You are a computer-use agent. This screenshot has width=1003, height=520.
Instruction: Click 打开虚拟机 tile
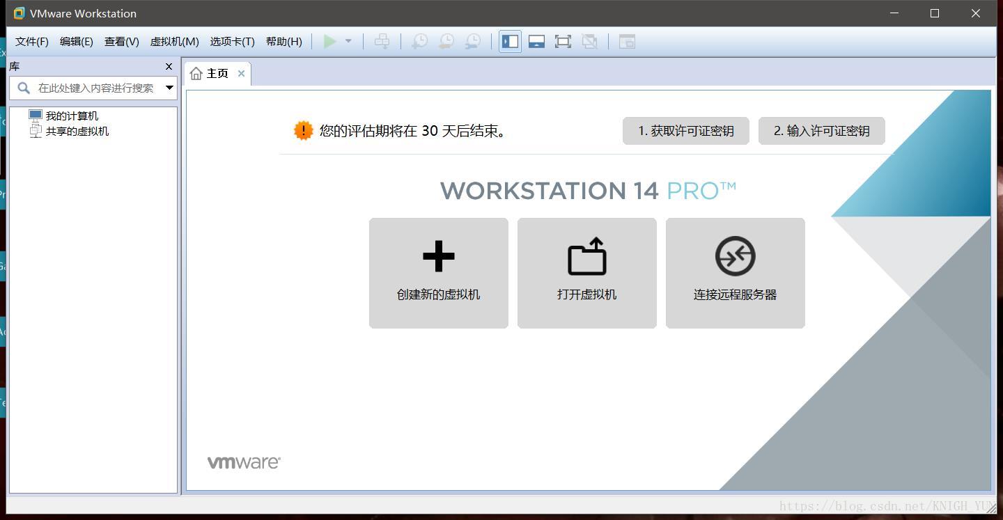click(x=587, y=273)
